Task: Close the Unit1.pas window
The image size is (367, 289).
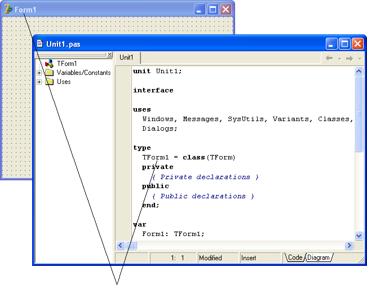Action: point(357,43)
